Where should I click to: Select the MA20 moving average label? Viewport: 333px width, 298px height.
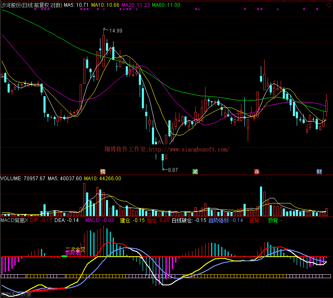[x=133, y=5]
